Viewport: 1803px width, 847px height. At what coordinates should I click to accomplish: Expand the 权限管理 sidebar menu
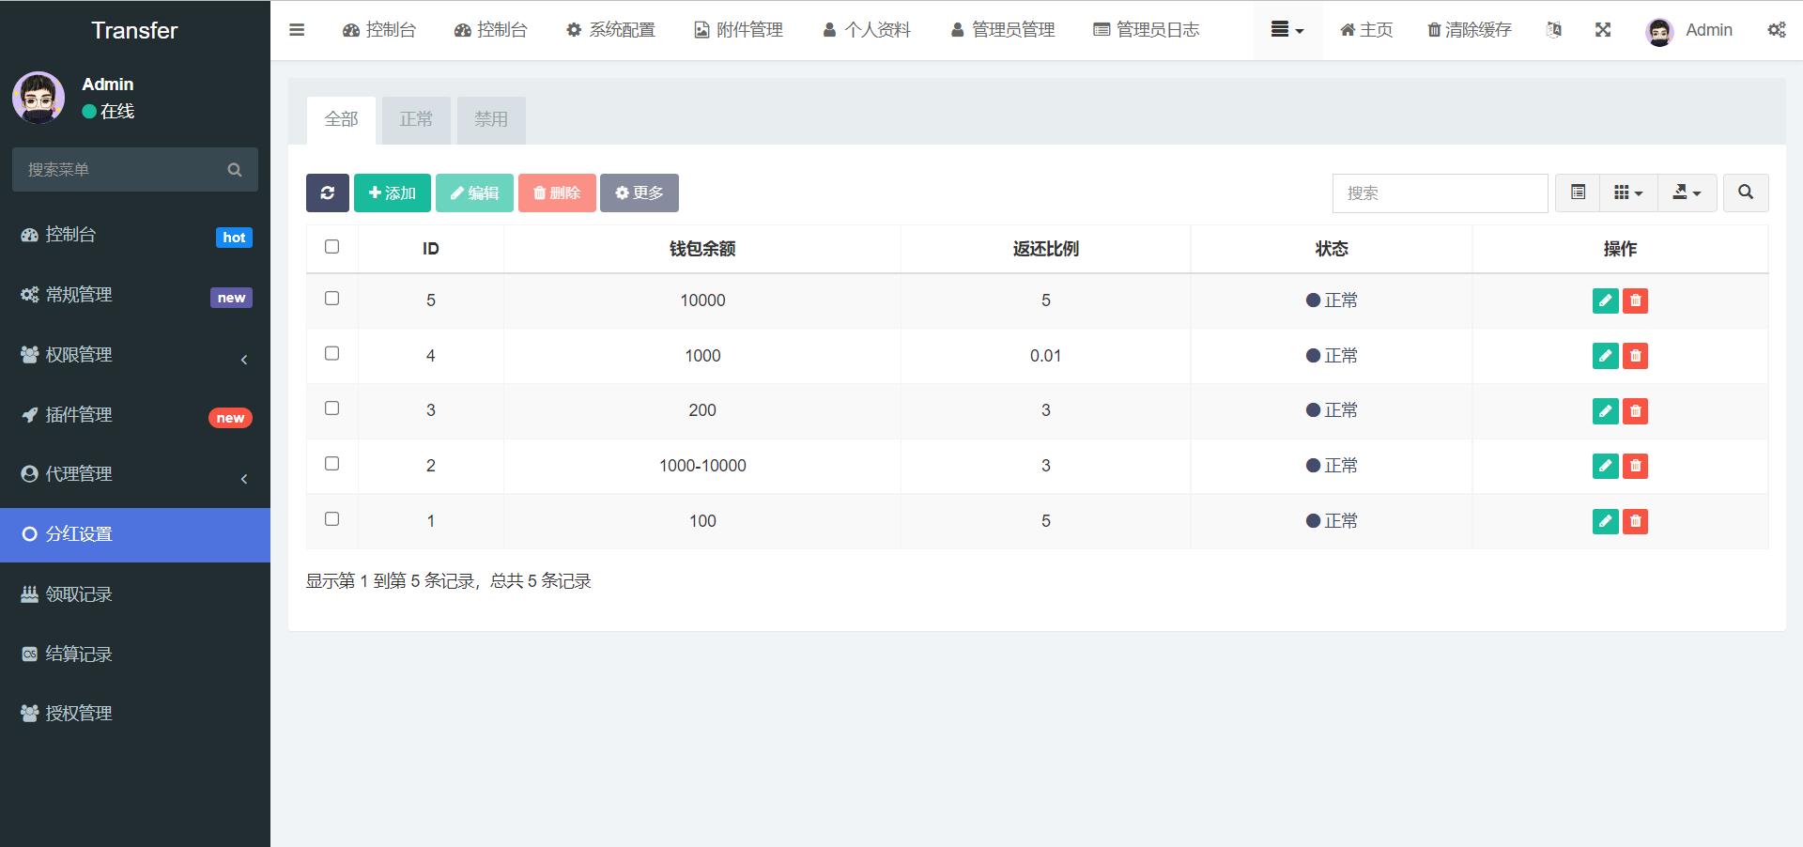coord(135,355)
